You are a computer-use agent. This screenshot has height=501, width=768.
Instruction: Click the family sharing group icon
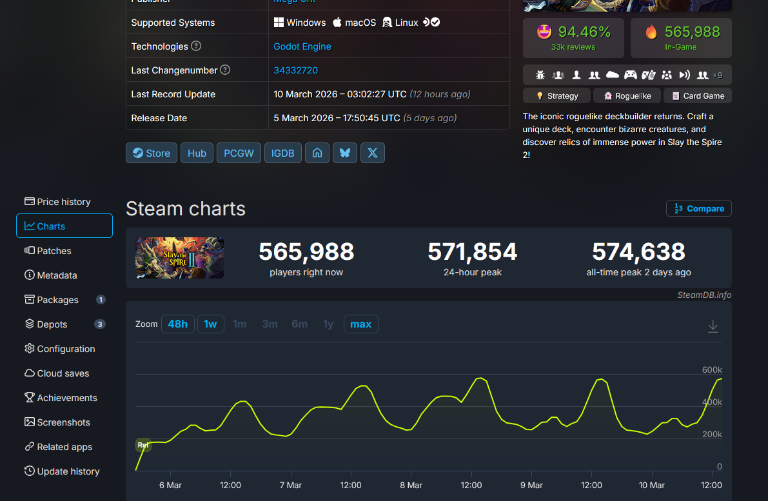[x=667, y=75]
